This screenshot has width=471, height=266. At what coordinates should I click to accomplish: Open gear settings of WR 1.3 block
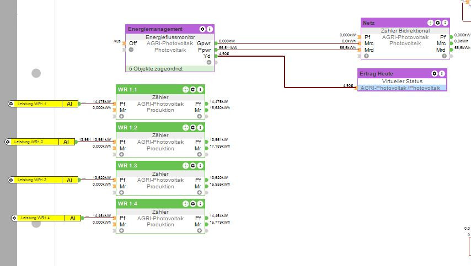point(193,166)
